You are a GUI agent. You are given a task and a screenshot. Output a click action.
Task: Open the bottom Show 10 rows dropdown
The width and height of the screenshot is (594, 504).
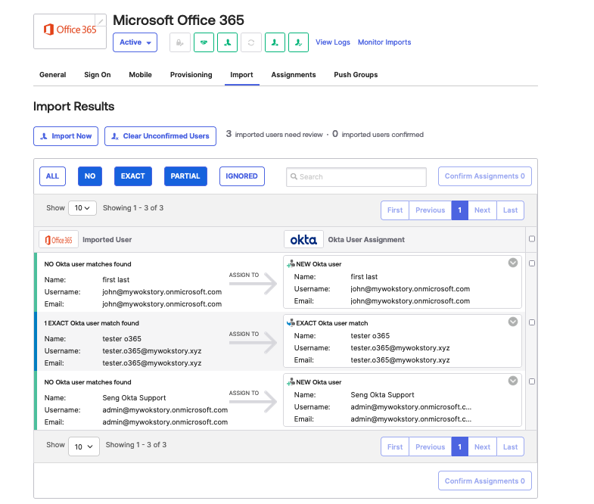click(84, 446)
